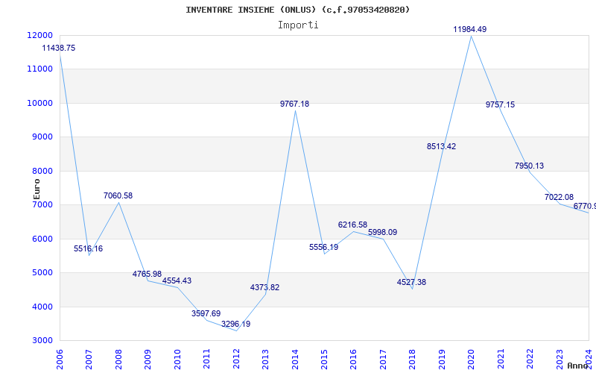Select the 7000 y-axis tick
The height and width of the screenshot is (373, 596).
[x=42, y=204]
